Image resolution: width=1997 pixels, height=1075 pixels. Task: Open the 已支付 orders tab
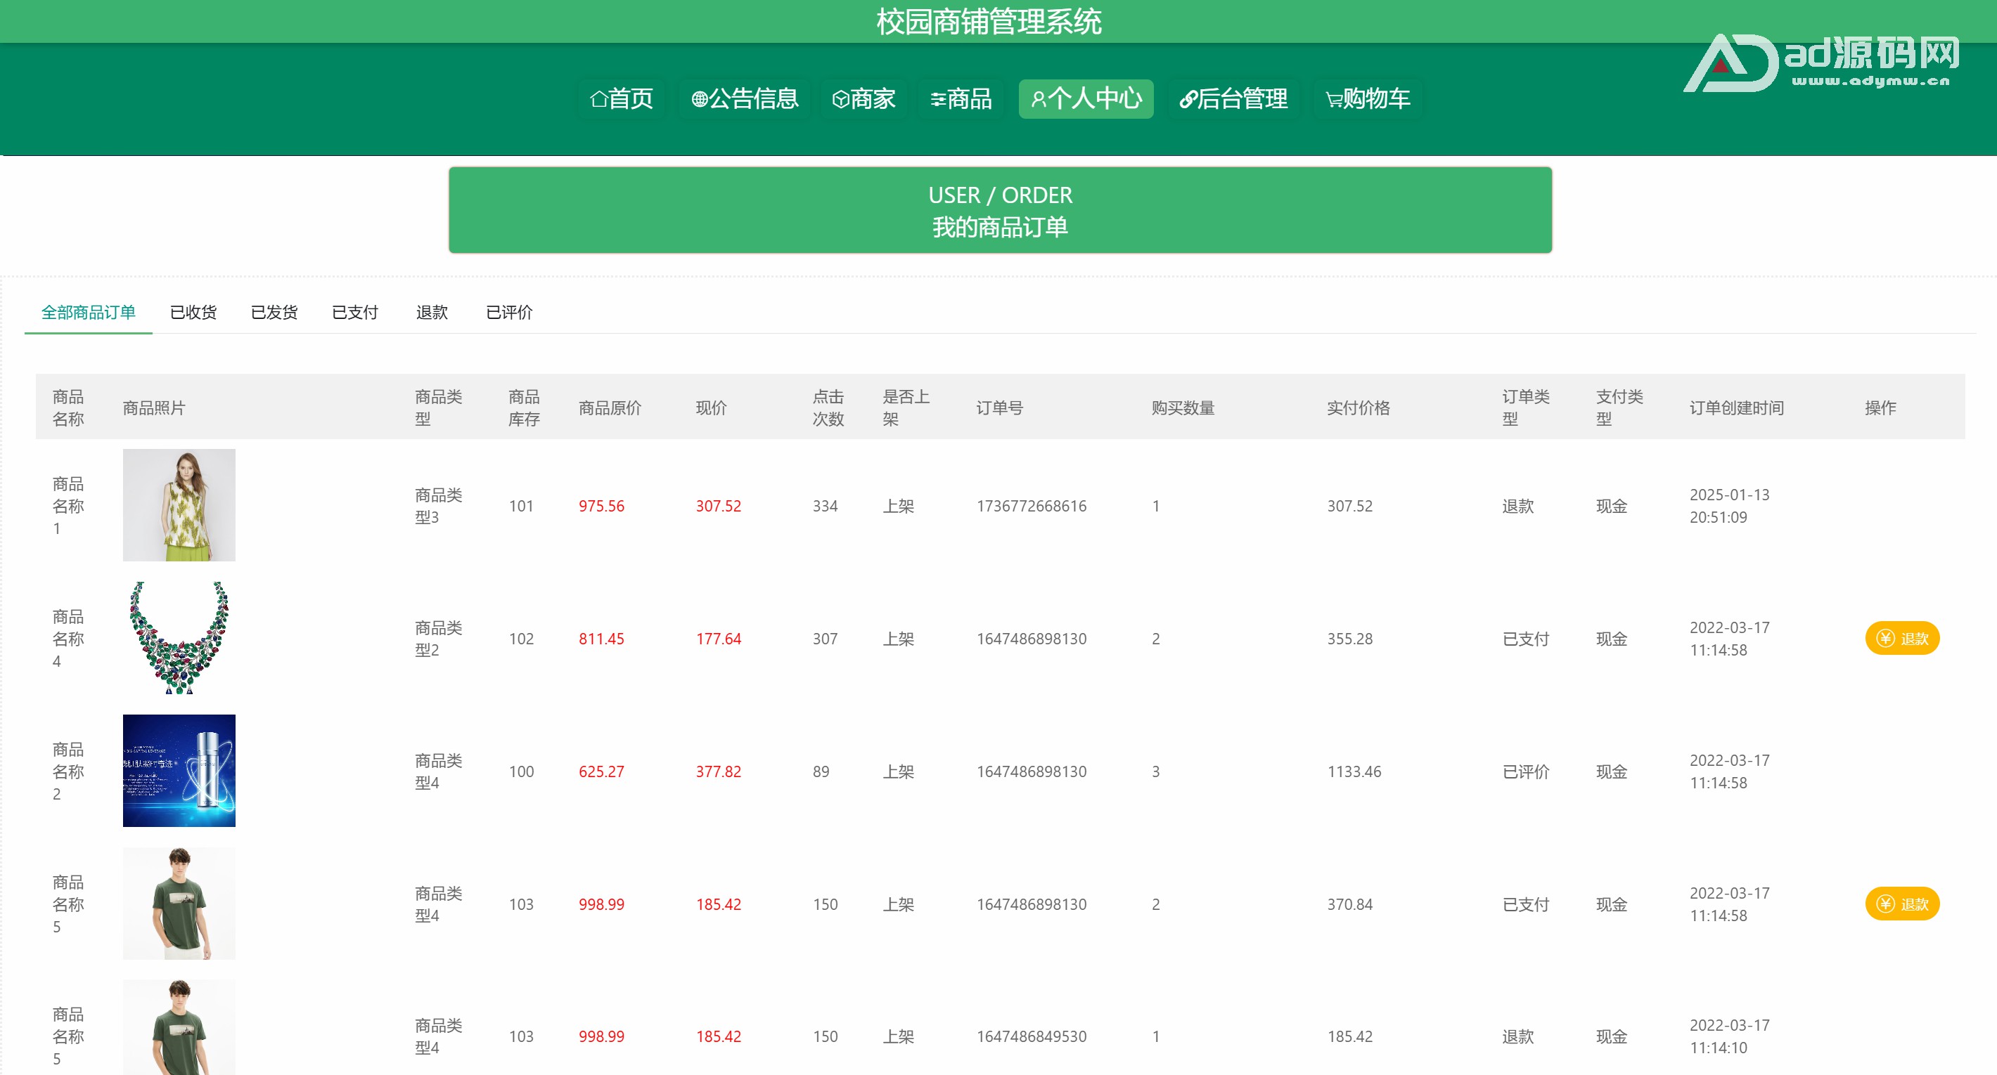[354, 312]
